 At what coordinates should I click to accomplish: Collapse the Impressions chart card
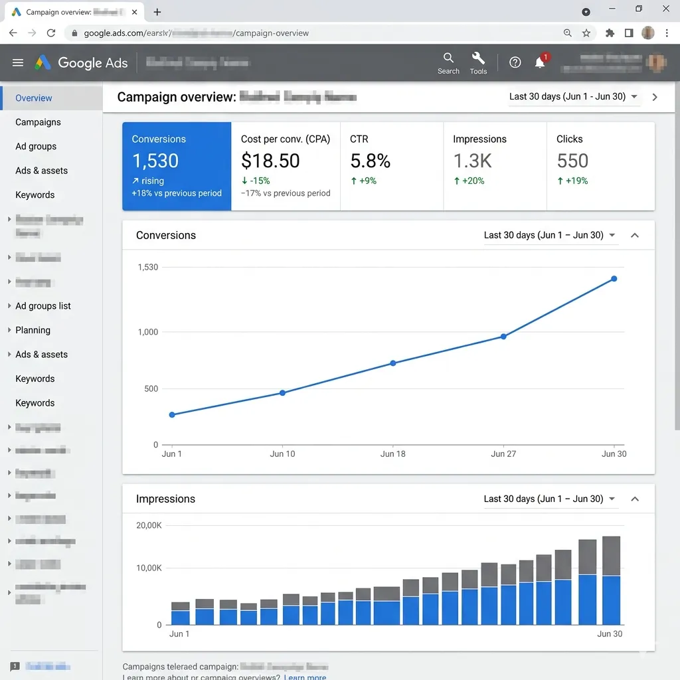pyautogui.click(x=634, y=499)
